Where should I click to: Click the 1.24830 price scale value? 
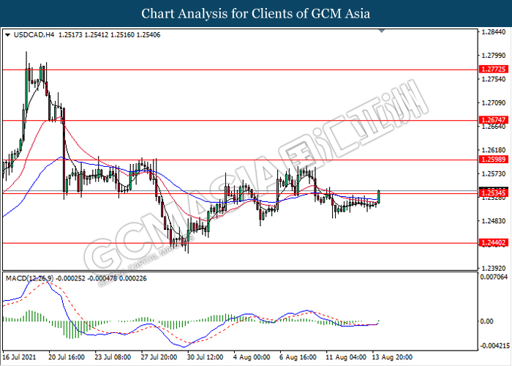pyautogui.click(x=494, y=221)
